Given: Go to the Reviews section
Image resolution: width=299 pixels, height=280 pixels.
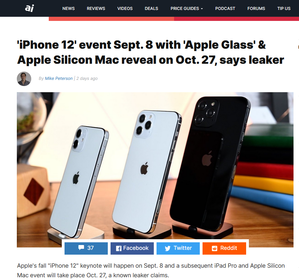Looking at the screenshot, I should 96,9.
